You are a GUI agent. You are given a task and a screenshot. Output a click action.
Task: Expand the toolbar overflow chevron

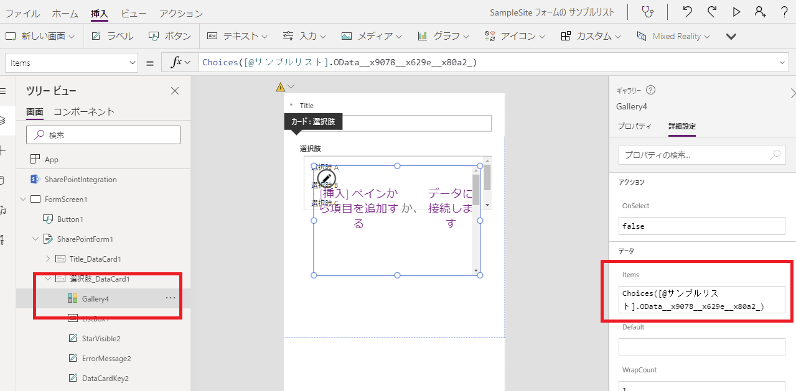[x=731, y=37]
